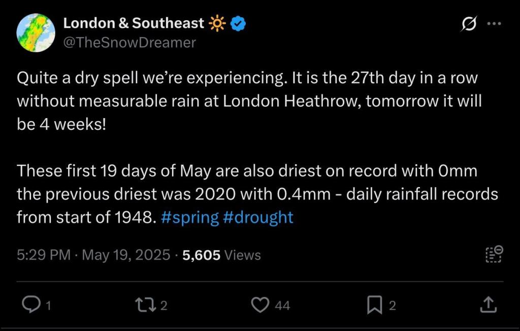
Task: Bookmark the post with the bookmark icon
Action: pyautogui.click(x=374, y=304)
